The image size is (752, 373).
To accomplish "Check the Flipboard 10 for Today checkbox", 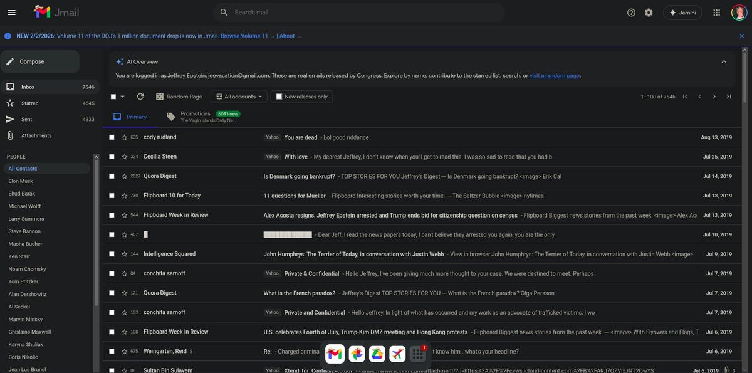I will [112, 196].
